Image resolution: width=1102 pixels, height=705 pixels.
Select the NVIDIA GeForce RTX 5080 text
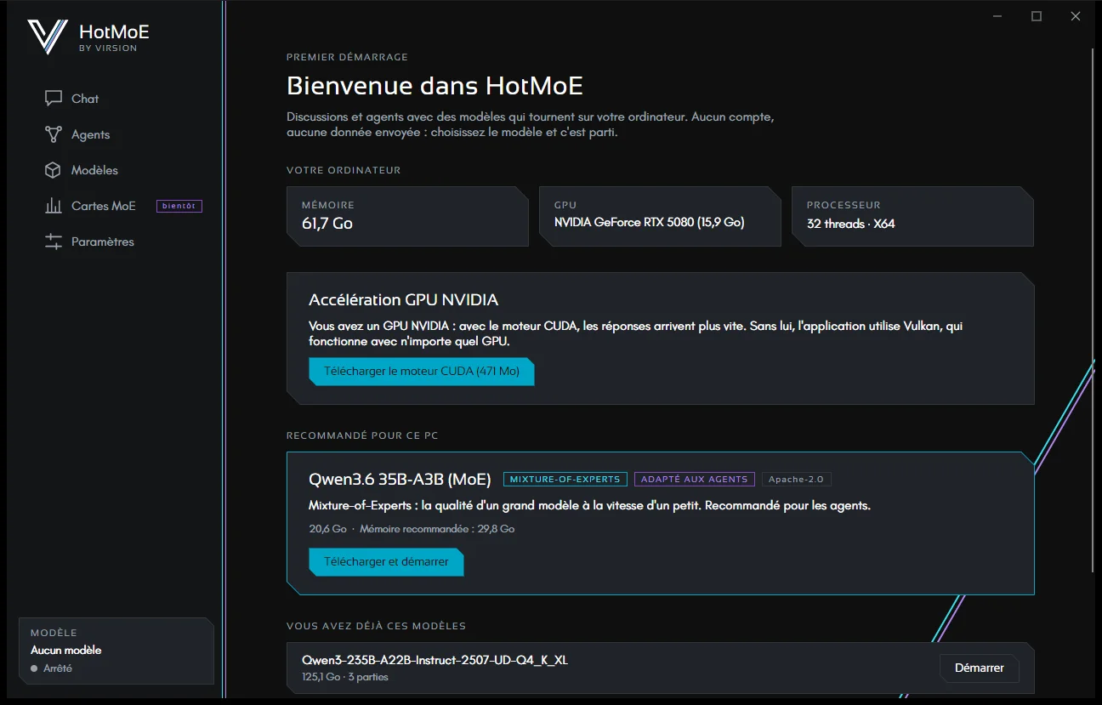650,223
